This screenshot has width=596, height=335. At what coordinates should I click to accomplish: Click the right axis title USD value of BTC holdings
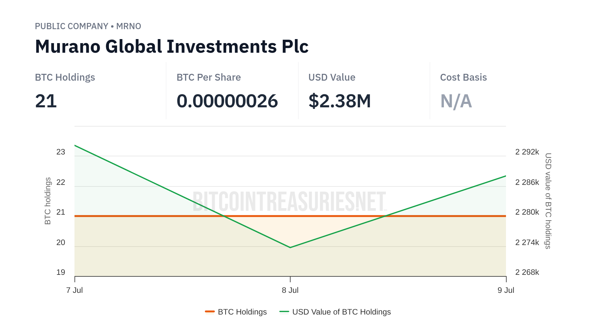548,201
